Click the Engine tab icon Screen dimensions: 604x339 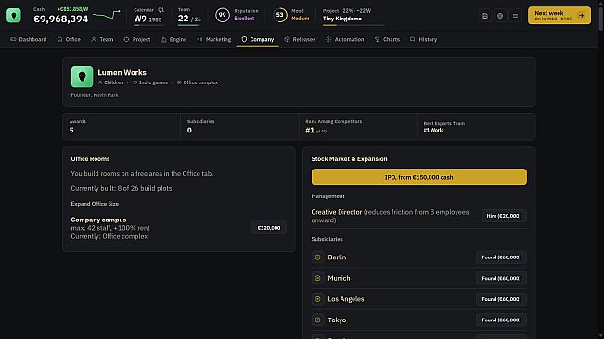[x=163, y=39]
